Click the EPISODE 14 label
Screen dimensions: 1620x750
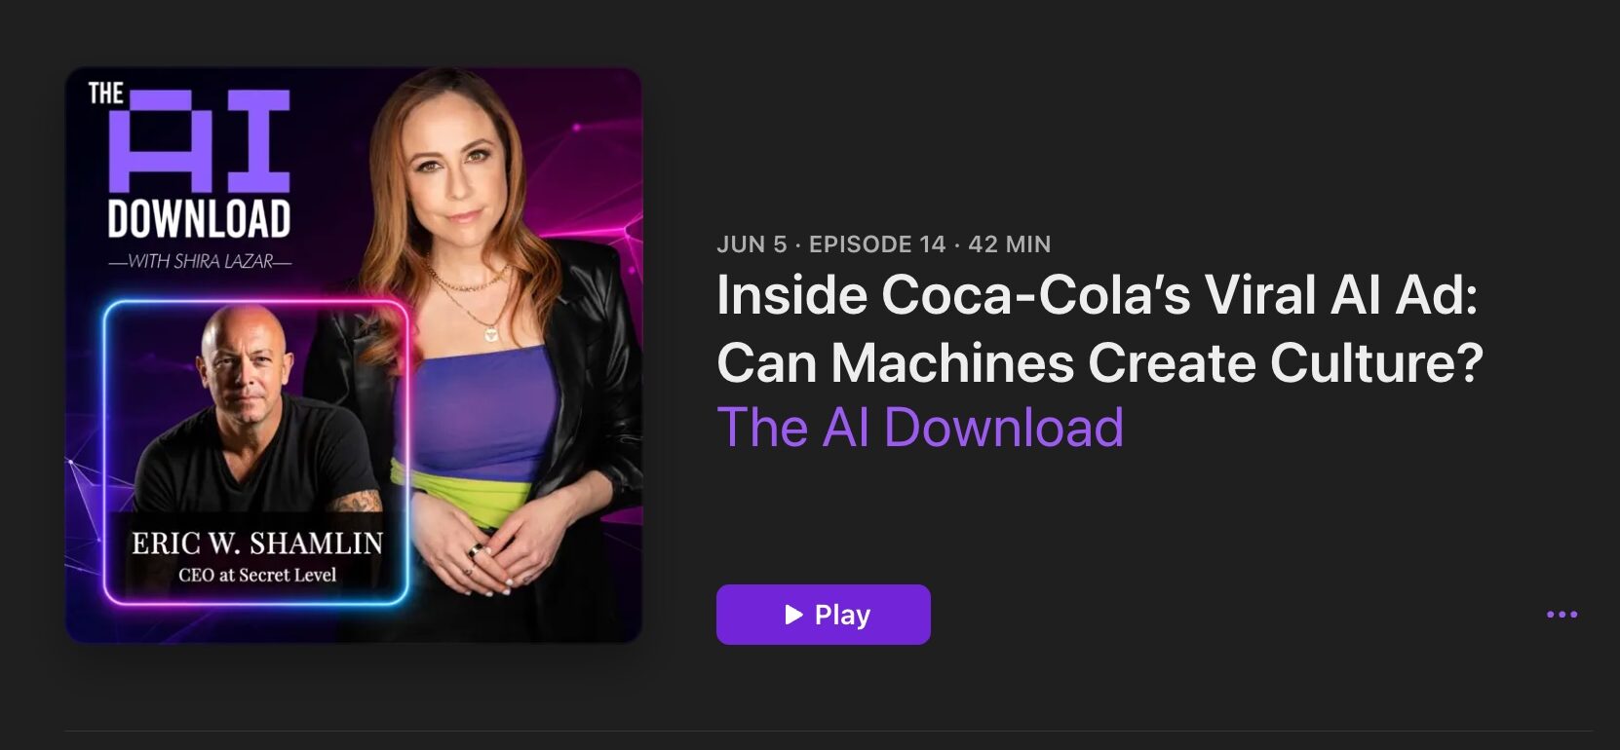pyautogui.click(x=877, y=244)
